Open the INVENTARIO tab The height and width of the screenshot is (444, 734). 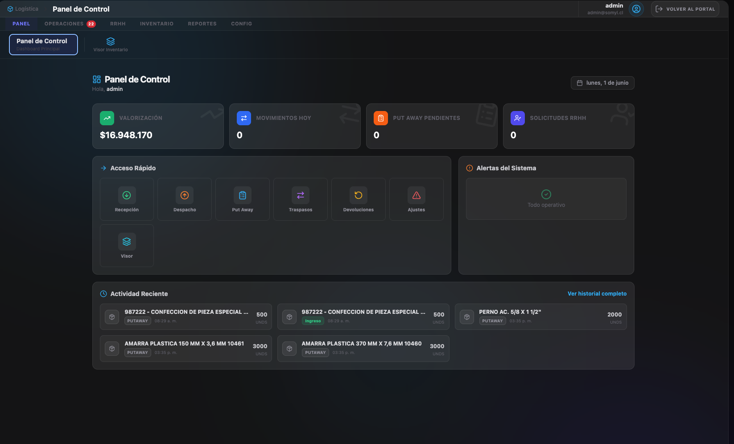point(157,24)
